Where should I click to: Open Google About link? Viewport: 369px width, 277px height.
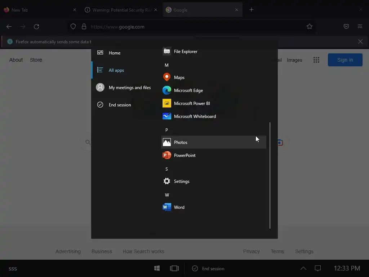(x=16, y=60)
